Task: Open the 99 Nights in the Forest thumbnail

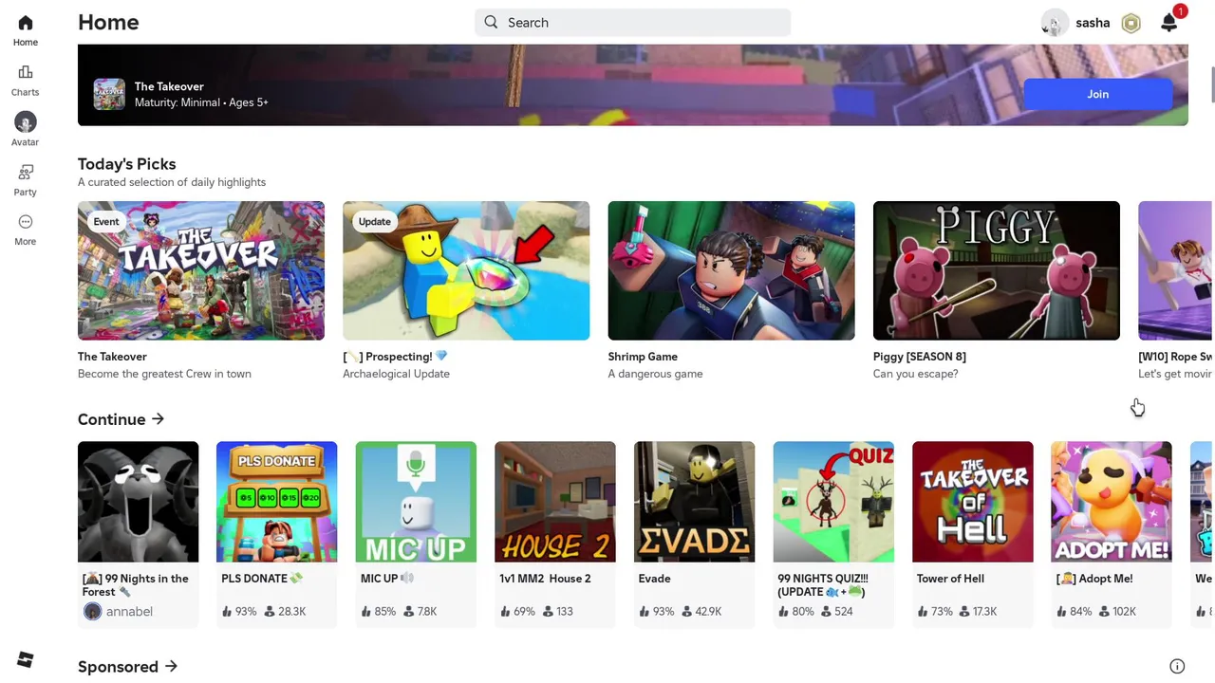Action: [x=139, y=502]
